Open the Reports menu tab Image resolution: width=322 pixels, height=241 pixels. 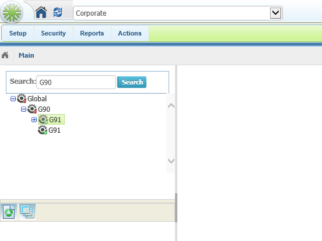click(92, 33)
